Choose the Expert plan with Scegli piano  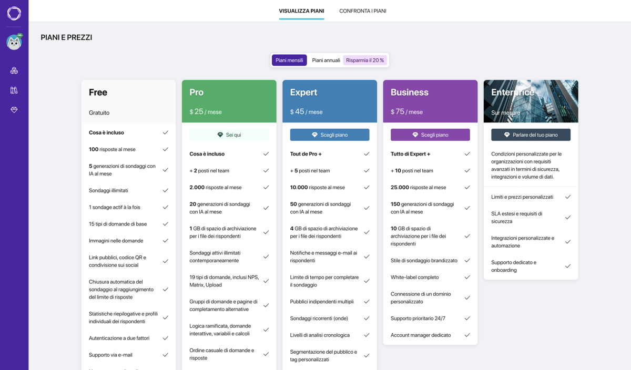click(330, 135)
